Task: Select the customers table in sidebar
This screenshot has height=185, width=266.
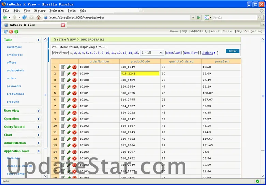Action: point(14,47)
